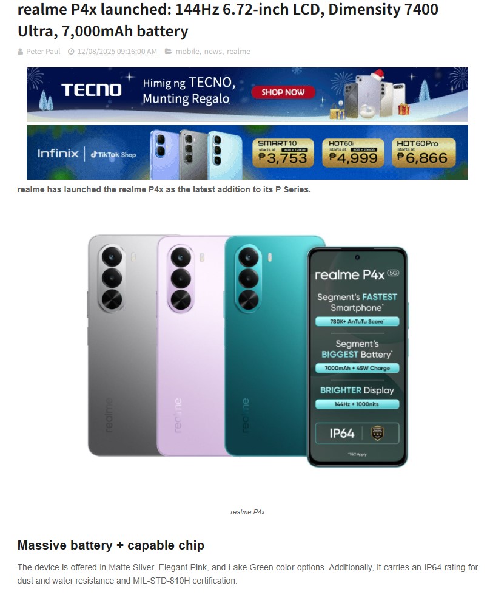Click the Infinix logo in banner
Viewport: 490px width, 603px height.
[58, 154]
